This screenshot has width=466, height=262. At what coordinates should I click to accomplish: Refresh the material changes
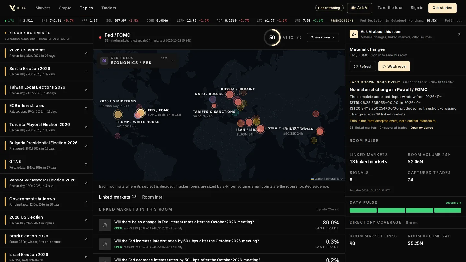tap(363, 66)
